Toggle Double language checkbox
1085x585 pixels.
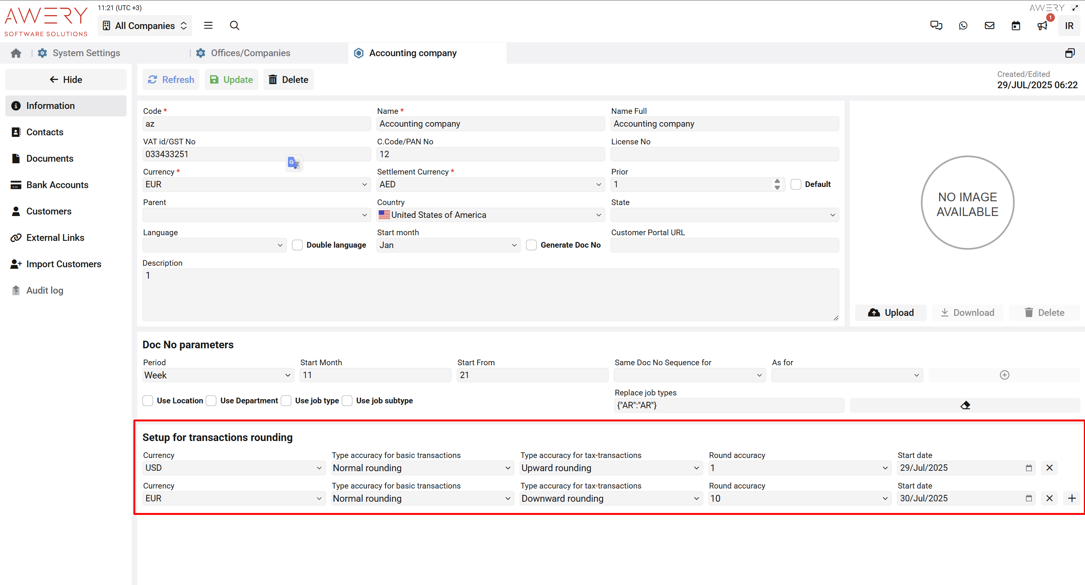(297, 245)
